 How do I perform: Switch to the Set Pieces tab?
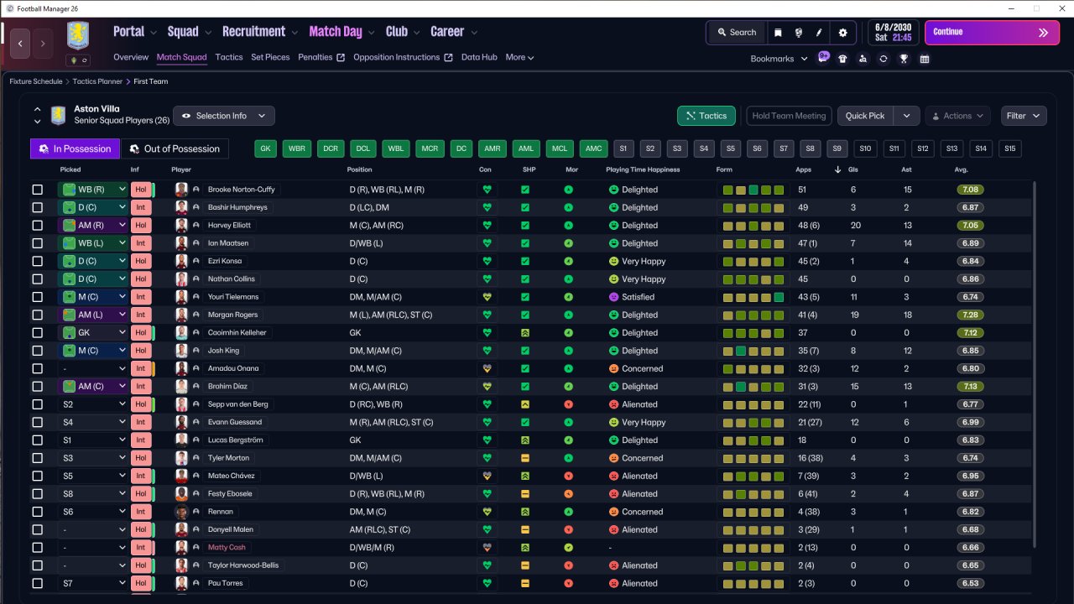tap(270, 58)
